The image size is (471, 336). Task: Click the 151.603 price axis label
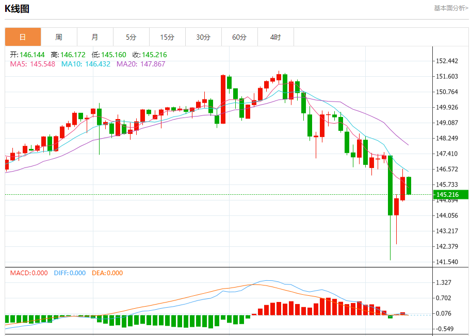point(447,76)
